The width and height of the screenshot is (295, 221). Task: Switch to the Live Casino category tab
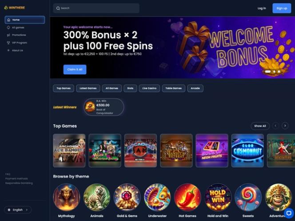coord(149,88)
